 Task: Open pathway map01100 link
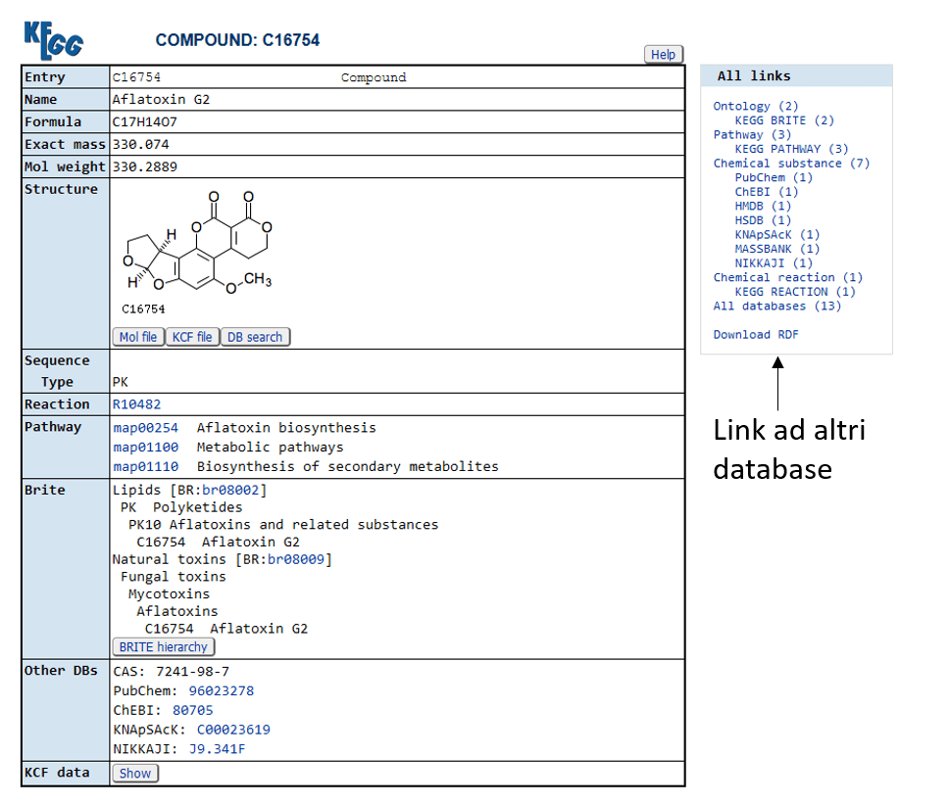tap(145, 448)
